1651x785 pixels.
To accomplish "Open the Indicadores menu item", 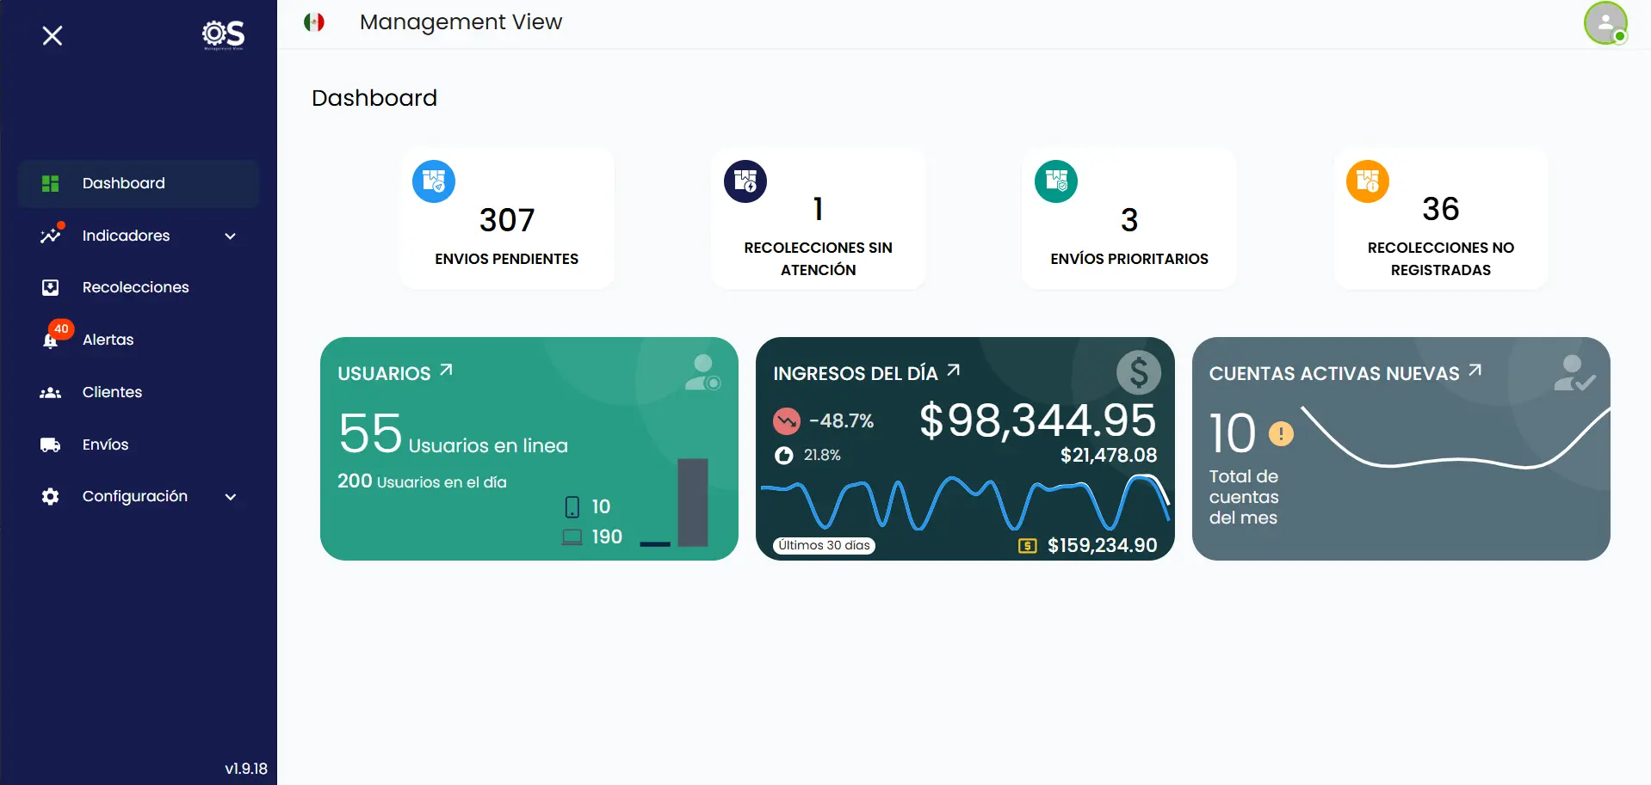I will pos(139,236).
